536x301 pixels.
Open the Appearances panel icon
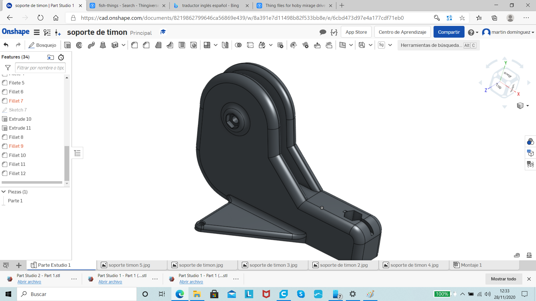point(530,142)
